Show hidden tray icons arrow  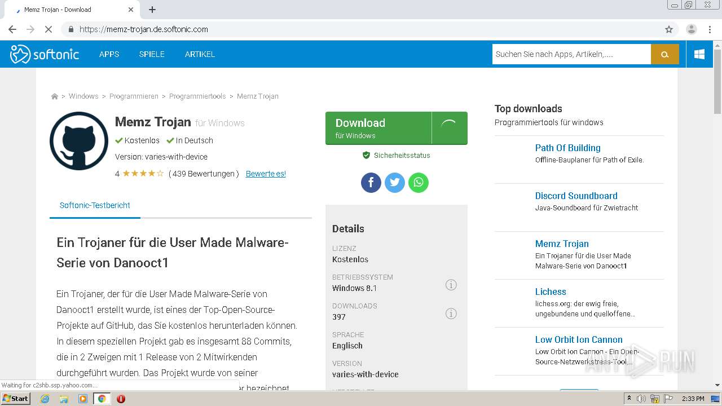click(x=628, y=399)
